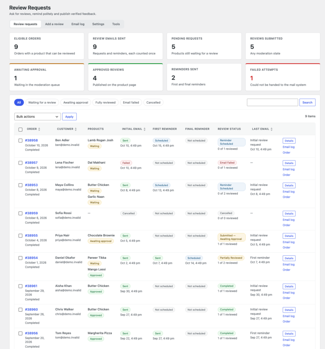Check the box for order #38955
Image resolution: width=325 pixels, height=349 pixels.
tap(20, 236)
